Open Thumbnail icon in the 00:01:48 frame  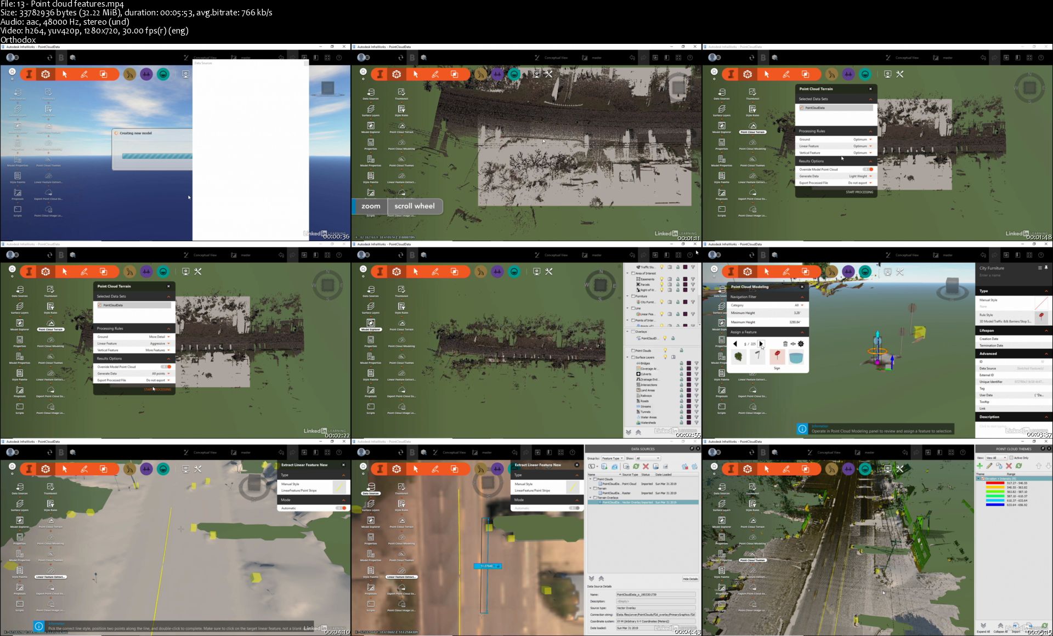pyautogui.click(x=752, y=93)
